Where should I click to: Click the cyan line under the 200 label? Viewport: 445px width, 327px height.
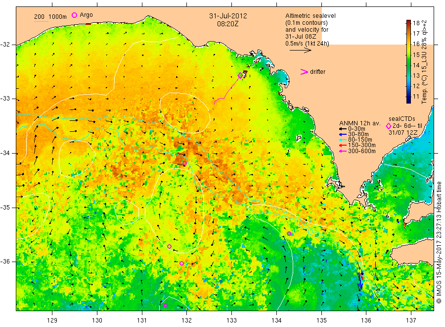tap(41, 21)
